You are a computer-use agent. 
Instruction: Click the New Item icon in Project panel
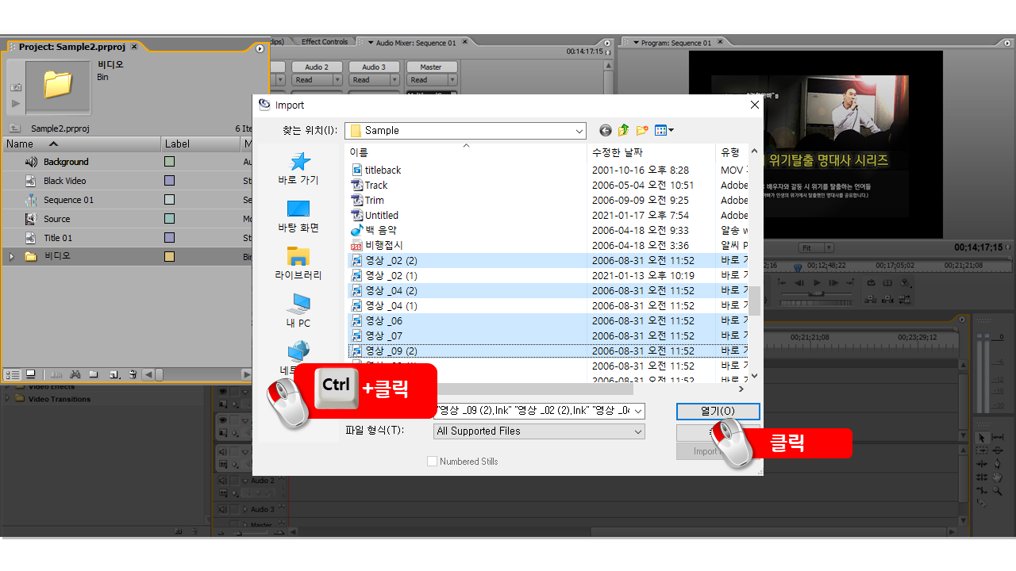[x=114, y=374]
